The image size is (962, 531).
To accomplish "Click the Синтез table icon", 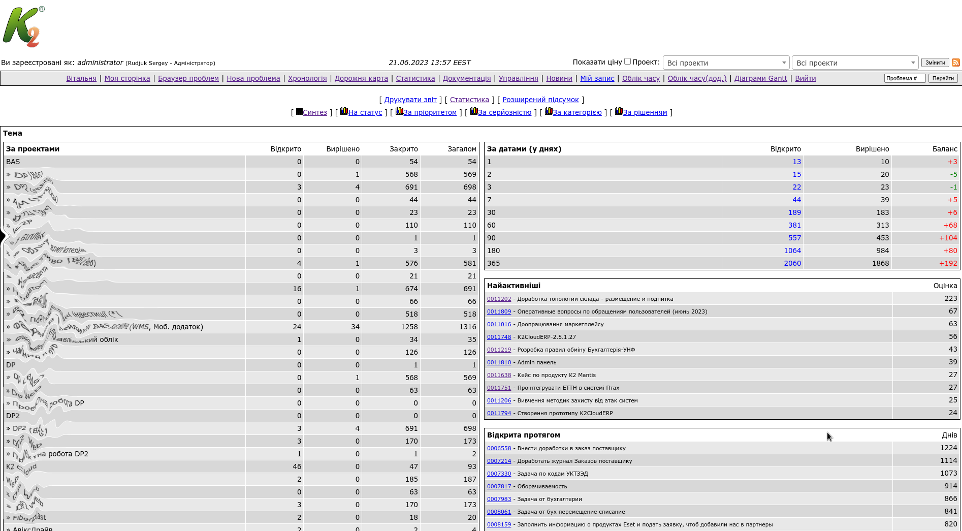I will click(299, 111).
